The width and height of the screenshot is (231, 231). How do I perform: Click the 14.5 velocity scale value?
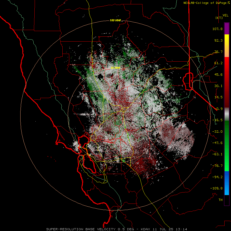[x=218, y=97]
